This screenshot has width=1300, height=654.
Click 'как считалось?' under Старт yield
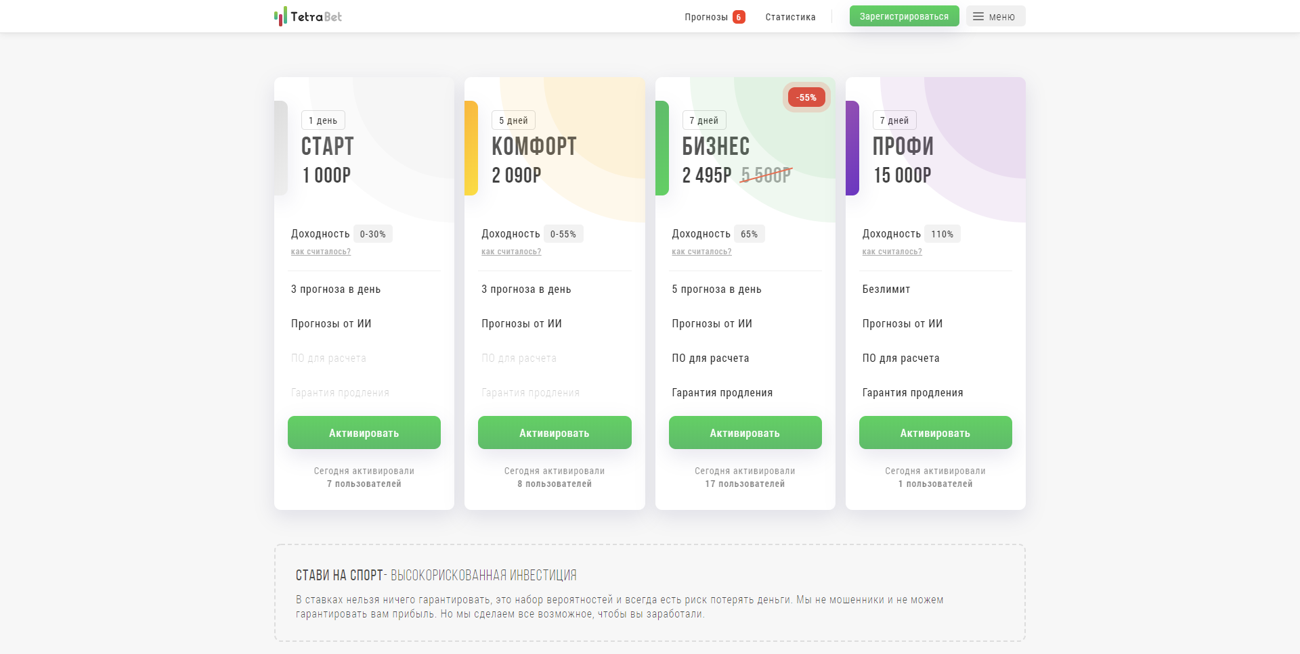[321, 252]
